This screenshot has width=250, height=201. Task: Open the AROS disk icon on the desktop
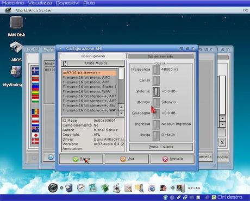[16, 47]
